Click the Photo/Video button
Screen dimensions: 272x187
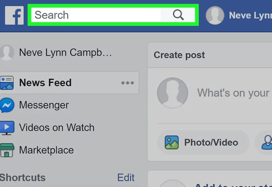[203, 143]
